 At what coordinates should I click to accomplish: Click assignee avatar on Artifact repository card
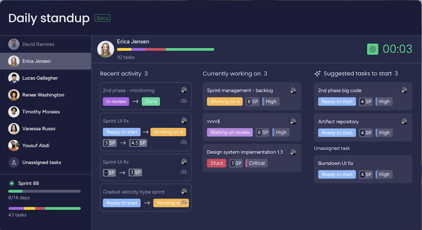point(404,121)
